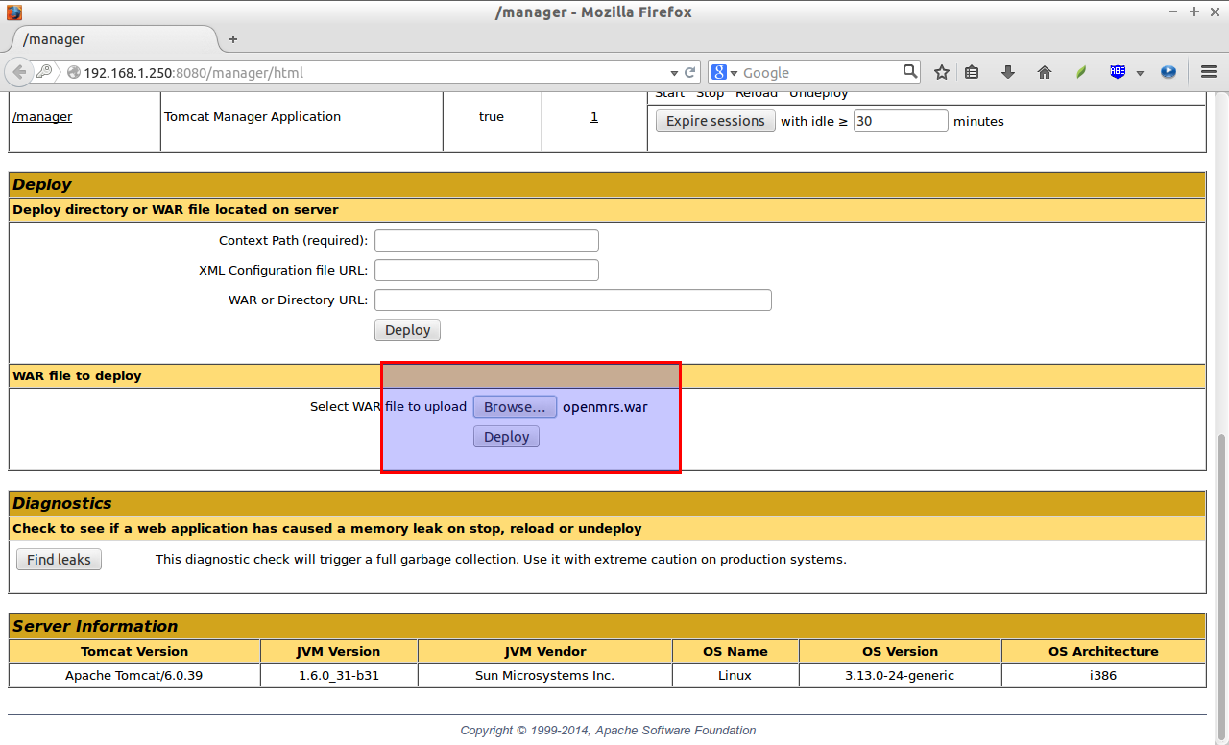
Task: Click the JVM Vendor column header
Action: (545, 651)
